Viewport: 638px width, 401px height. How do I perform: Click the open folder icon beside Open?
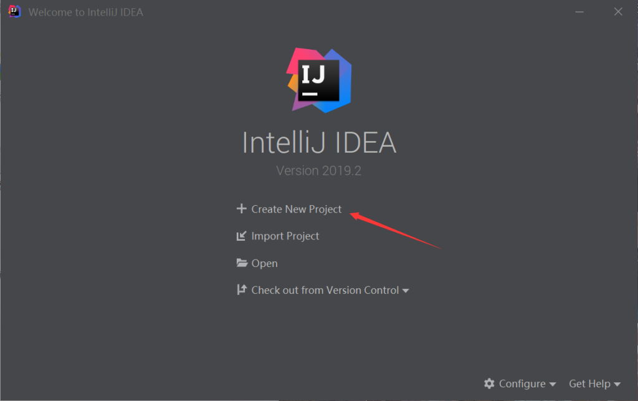pos(242,263)
